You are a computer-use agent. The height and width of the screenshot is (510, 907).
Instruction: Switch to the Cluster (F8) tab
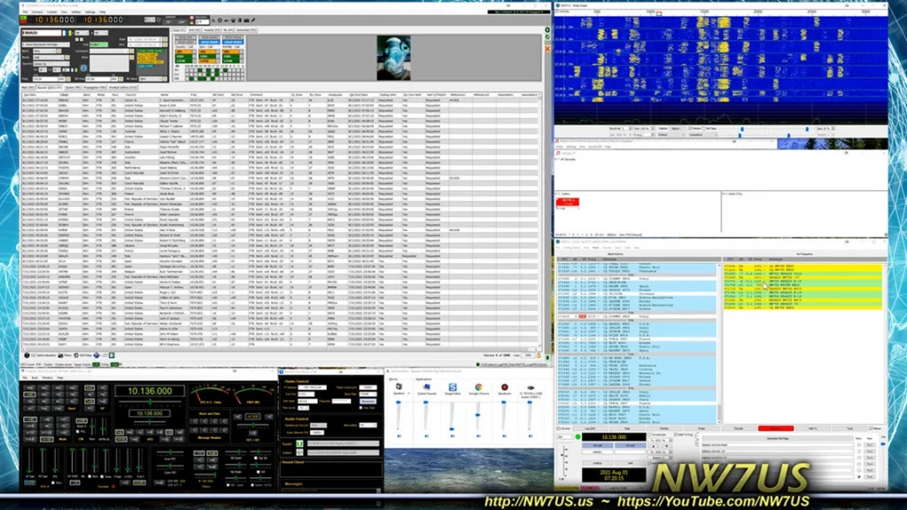pos(74,88)
